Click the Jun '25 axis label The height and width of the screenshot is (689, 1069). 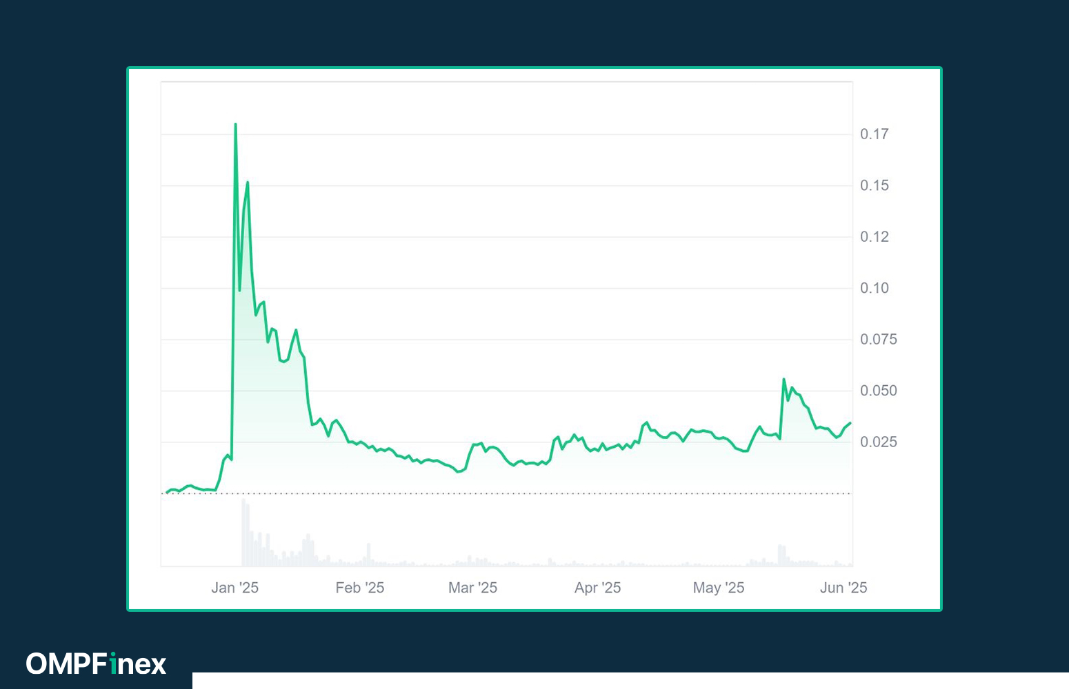pos(843,588)
